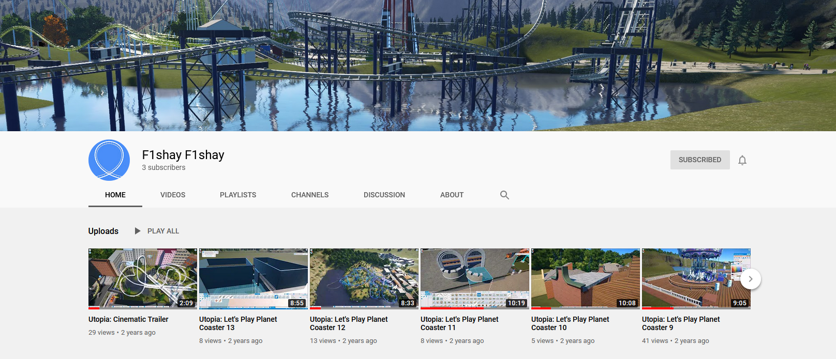Toggle the Subscribed button
The height and width of the screenshot is (359, 836).
click(699, 160)
